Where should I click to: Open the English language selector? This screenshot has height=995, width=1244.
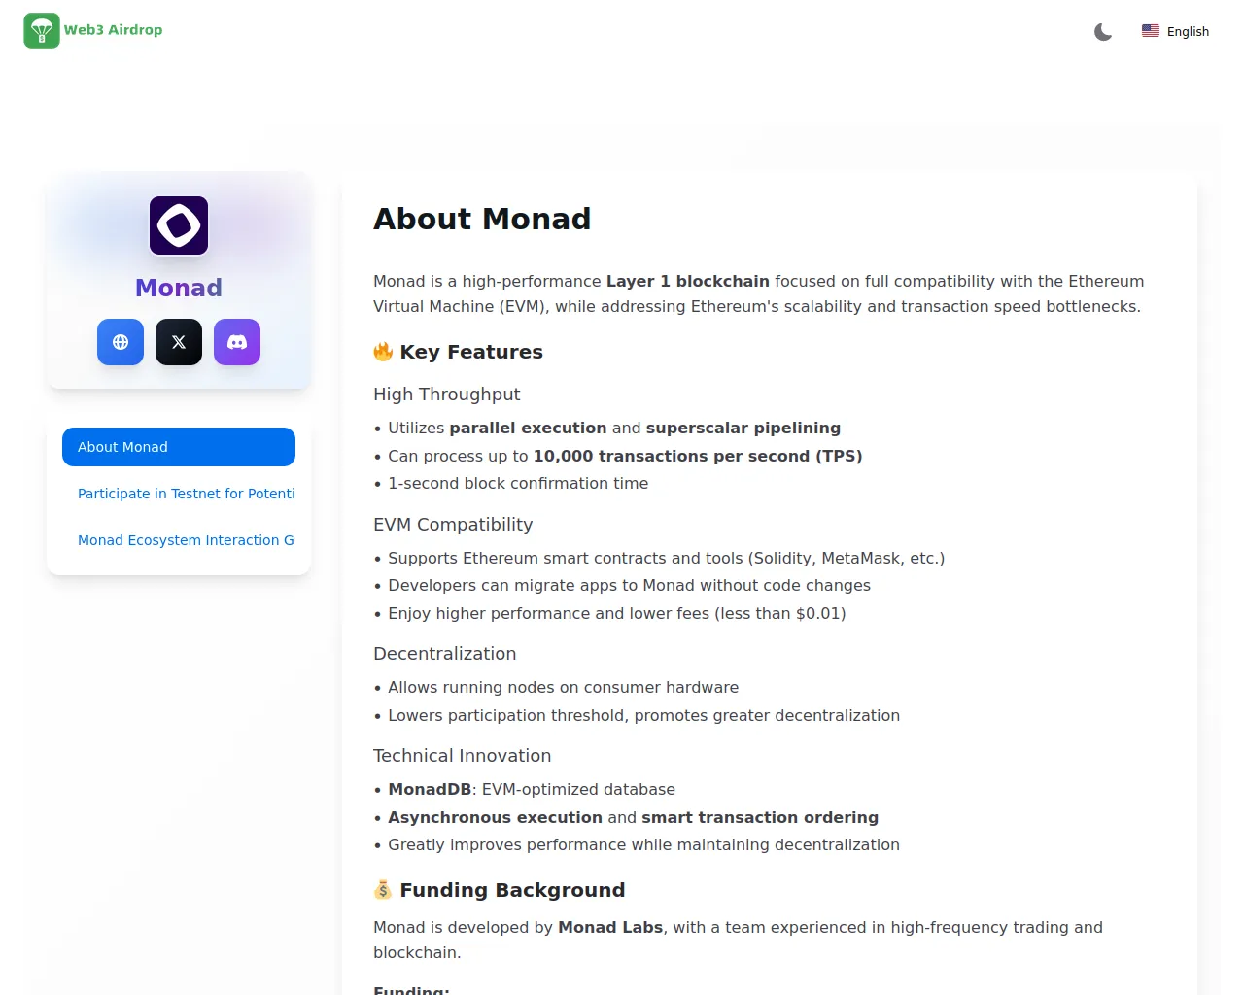point(1175,32)
